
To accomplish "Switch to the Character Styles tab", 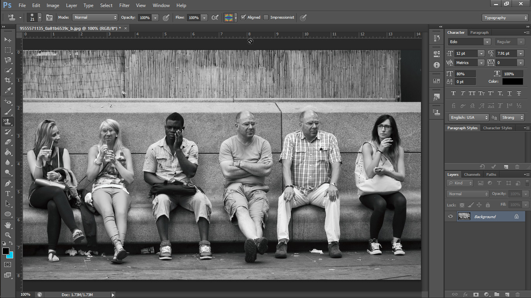I will click(x=497, y=128).
